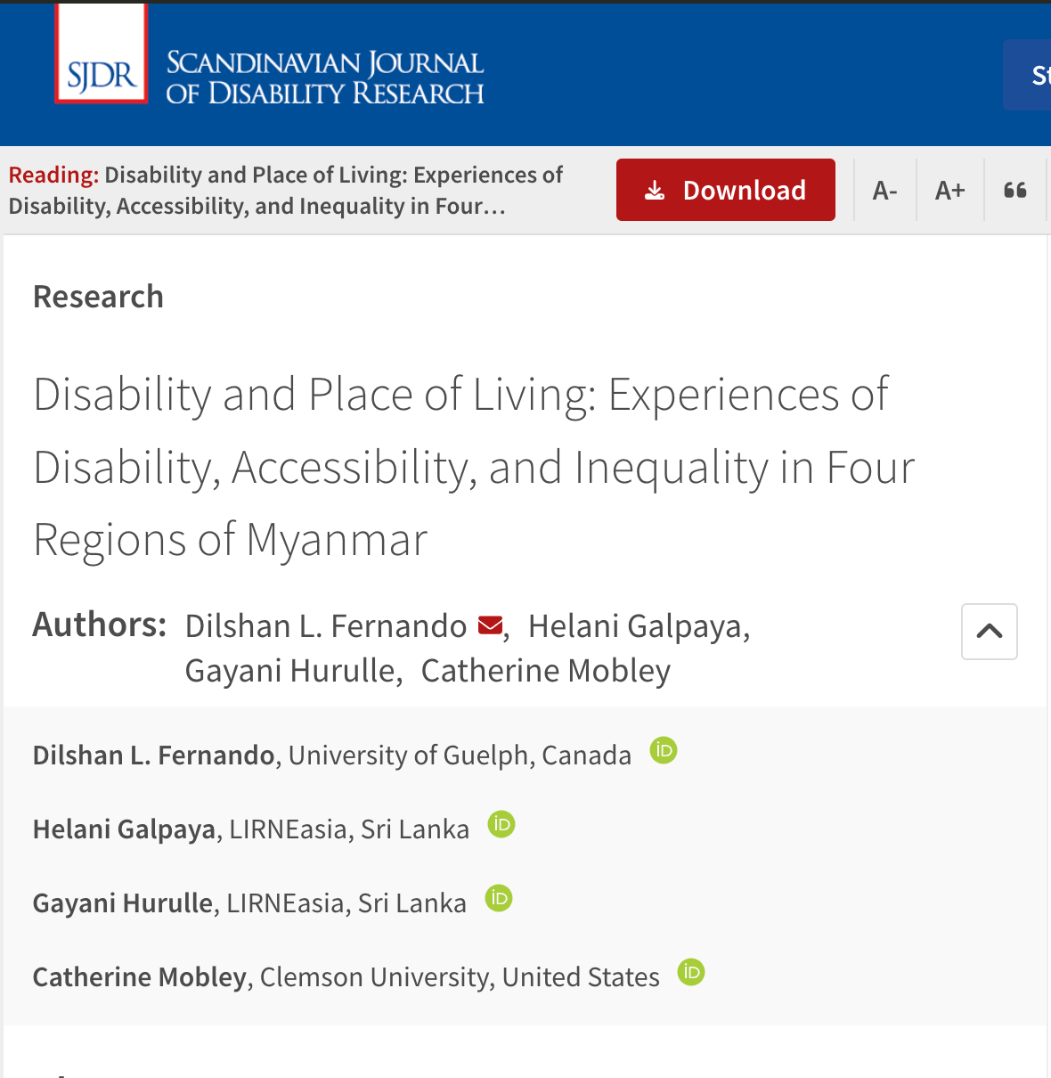This screenshot has width=1051, height=1078.
Task: Click the SJDR journal logo
Action: (101, 53)
